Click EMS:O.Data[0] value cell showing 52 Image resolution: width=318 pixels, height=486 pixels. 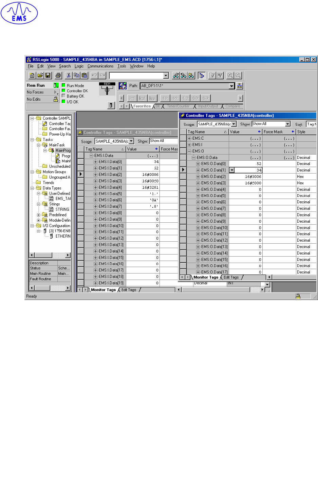(246, 164)
